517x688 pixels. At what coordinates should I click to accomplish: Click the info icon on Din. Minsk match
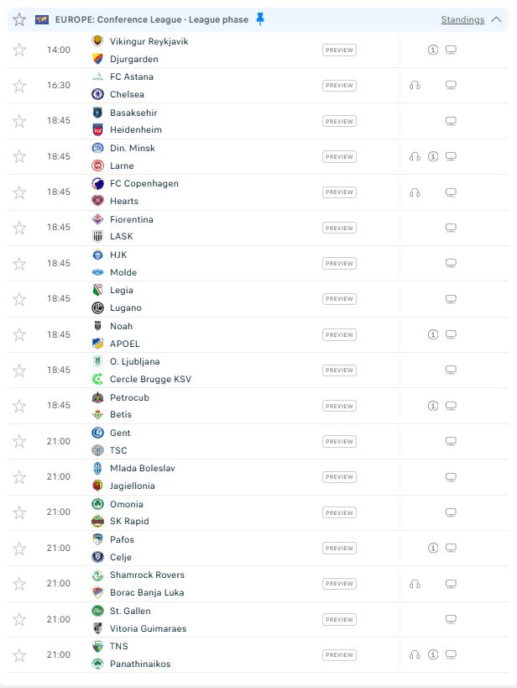[x=433, y=156]
